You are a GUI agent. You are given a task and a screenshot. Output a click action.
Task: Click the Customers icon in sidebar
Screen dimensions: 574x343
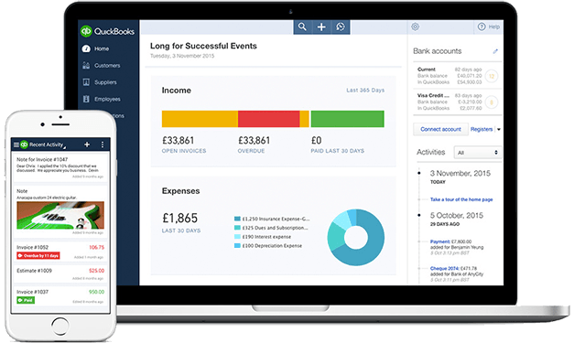click(x=86, y=66)
